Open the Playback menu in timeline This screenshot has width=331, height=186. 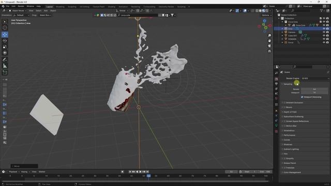coord(13,172)
